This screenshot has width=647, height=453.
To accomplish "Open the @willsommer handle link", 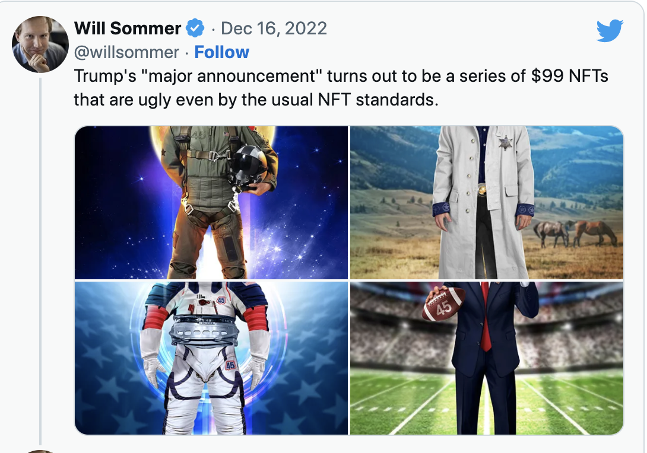I will [126, 52].
